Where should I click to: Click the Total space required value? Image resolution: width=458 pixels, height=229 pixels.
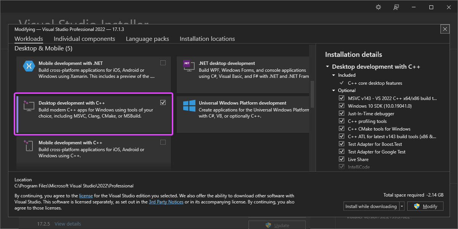(x=434, y=195)
